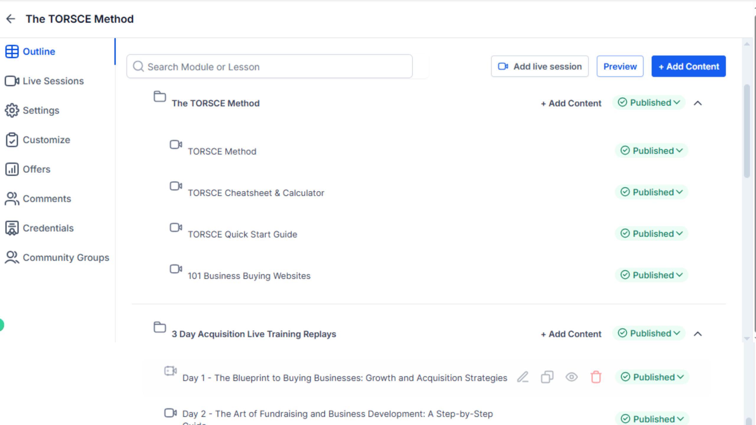Open Published dropdown for TORSCE Method lesson
The width and height of the screenshot is (756, 425).
[x=651, y=151]
